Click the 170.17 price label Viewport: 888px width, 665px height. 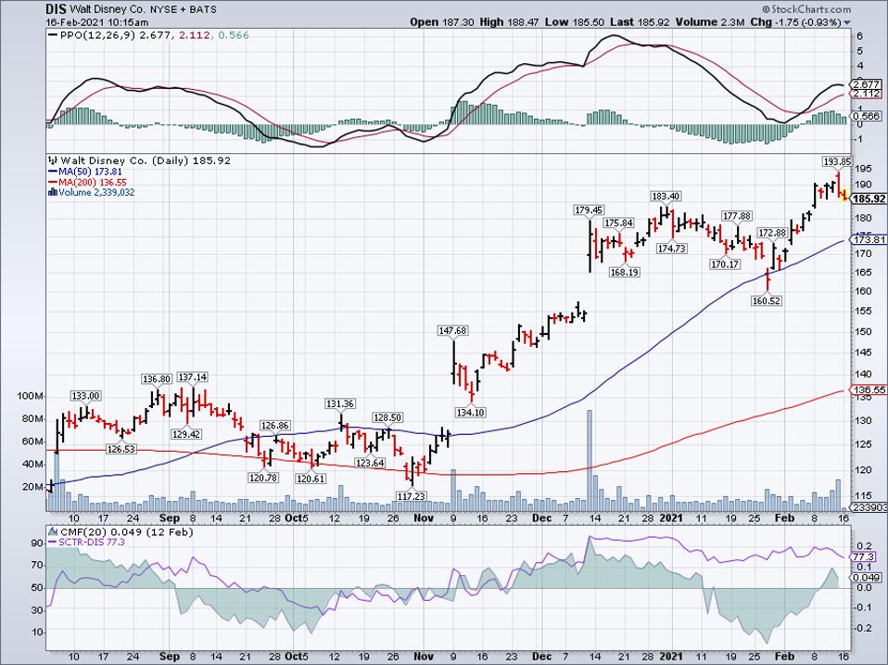pyautogui.click(x=725, y=264)
